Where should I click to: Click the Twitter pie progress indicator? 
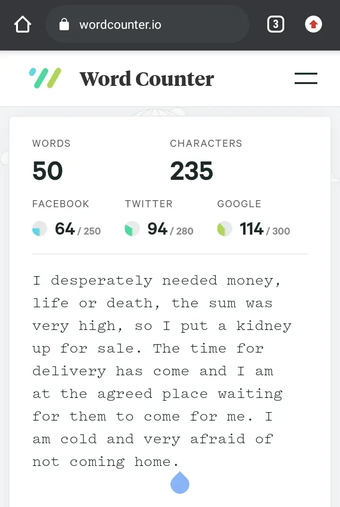click(x=132, y=228)
